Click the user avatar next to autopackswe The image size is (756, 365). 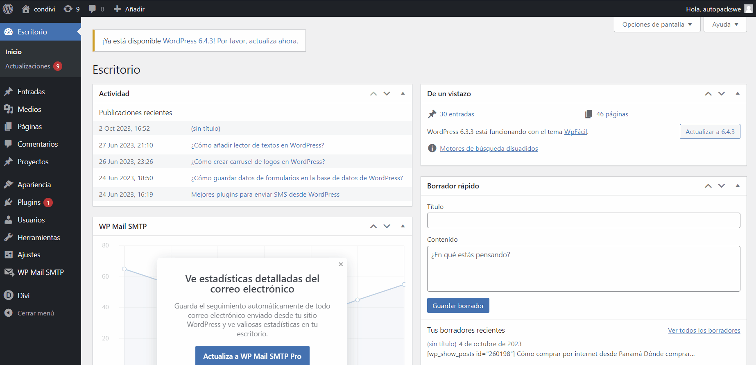coord(748,9)
